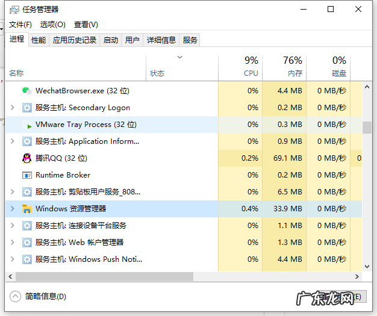The height and width of the screenshot is (316, 377).
Task: Open the 查看(V) menu
Action: [86, 25]
